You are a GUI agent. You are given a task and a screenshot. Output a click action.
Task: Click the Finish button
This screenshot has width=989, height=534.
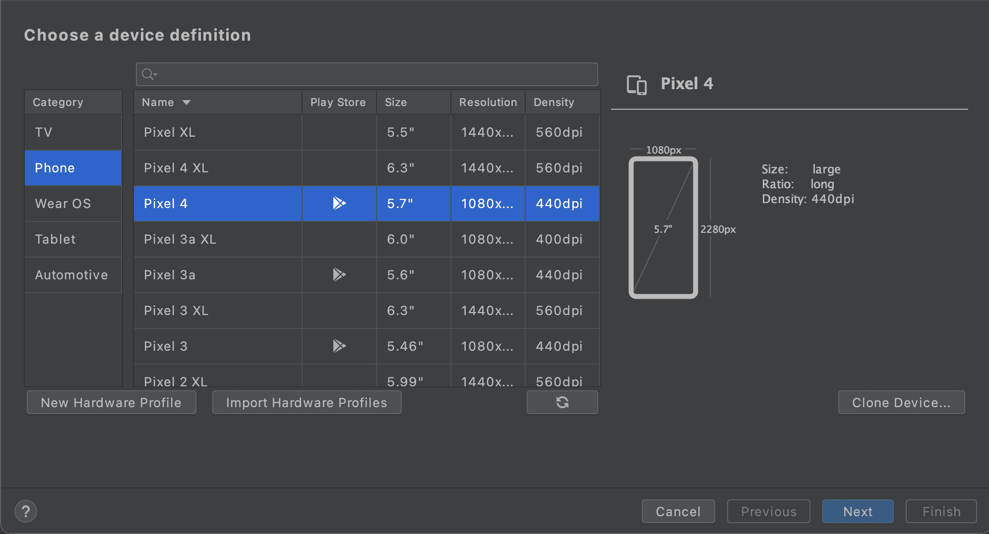941,511
